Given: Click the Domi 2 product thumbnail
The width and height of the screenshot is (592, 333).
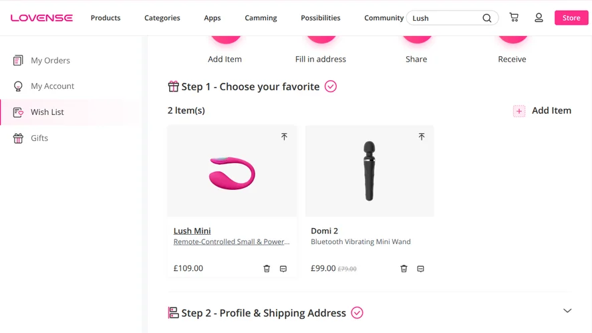Looking at the screenshot, I should (369, 171).
